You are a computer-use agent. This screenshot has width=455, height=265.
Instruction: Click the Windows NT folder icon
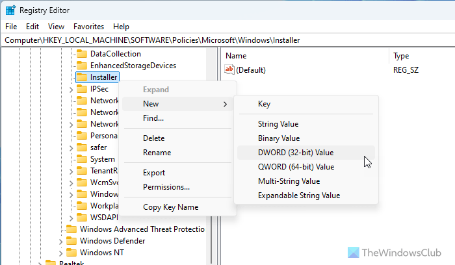pos(71,253)
